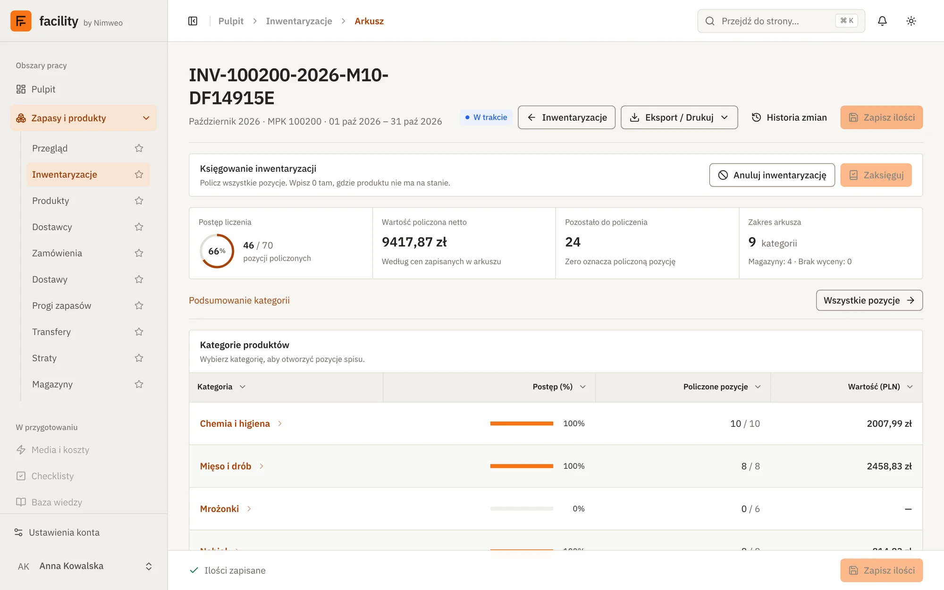This screenshot has height=590, width=944.
Task: Click Mrożonki progress bar
Action: [522, 509]
